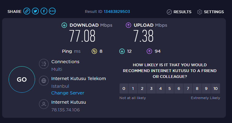Select rating 8 on the survey
Viewport: 232px width, 123px height.
[197, 88]
